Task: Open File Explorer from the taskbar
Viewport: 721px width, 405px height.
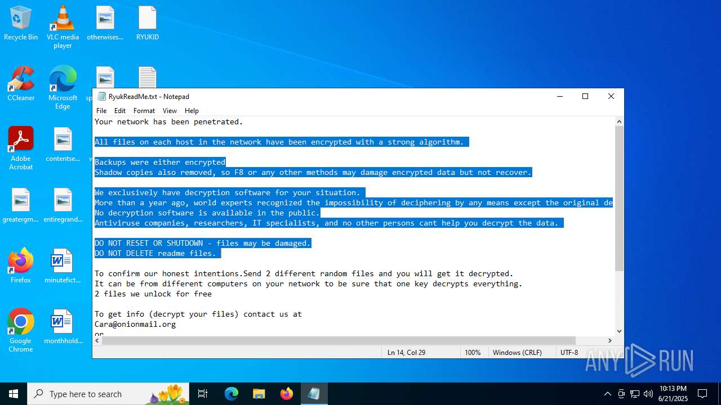Action: (259, 394)
